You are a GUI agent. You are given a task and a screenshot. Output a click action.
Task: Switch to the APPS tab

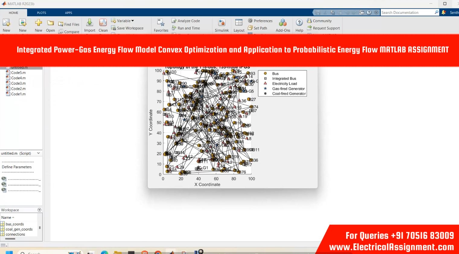(69, 13)
